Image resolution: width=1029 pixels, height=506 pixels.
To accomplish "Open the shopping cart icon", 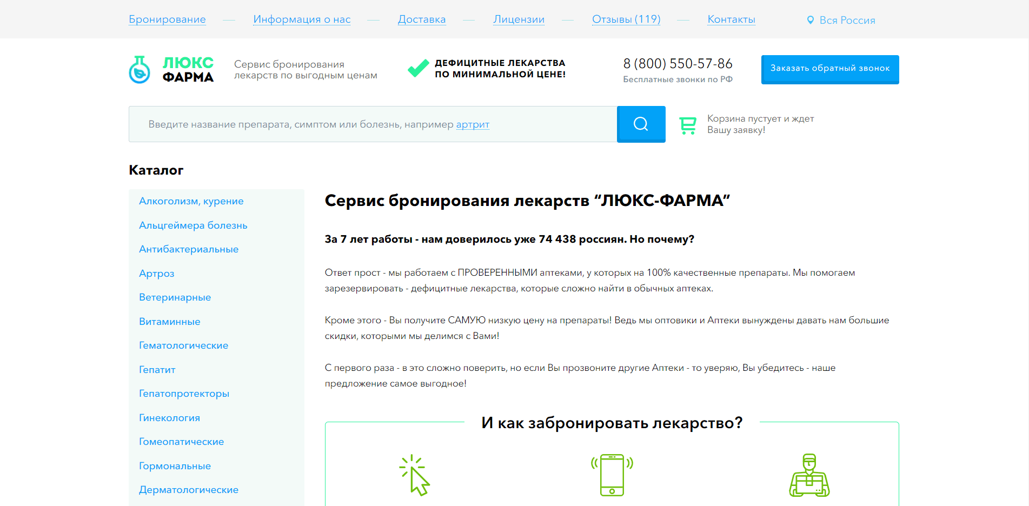I will [687, 124].
